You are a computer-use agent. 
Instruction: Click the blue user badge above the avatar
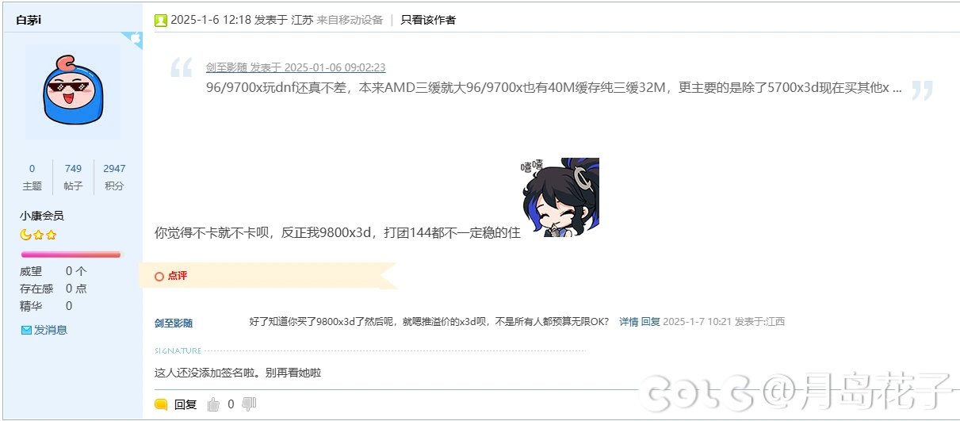pos(132,40)
